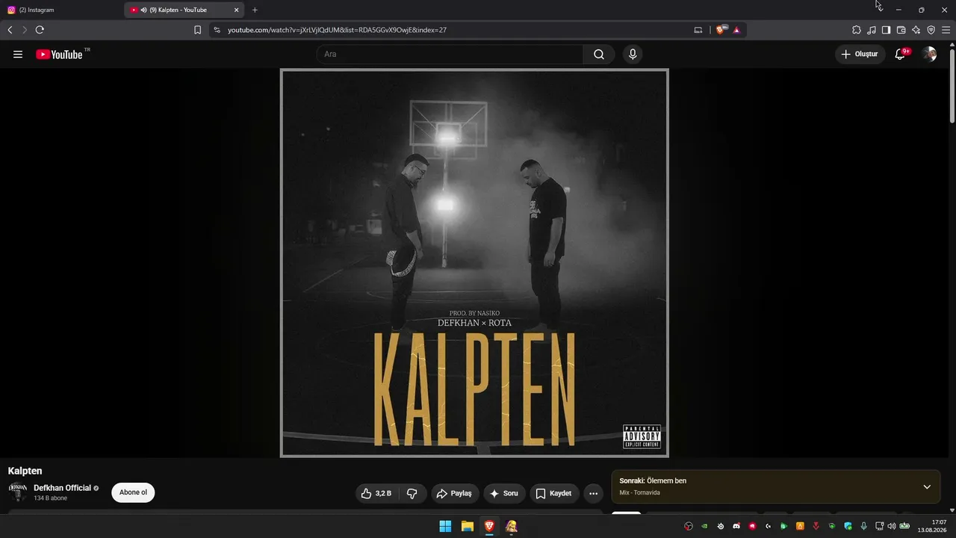Close the Kalpten YouTube tab
The width and height of the screenshot is (956, 538).
236,10
